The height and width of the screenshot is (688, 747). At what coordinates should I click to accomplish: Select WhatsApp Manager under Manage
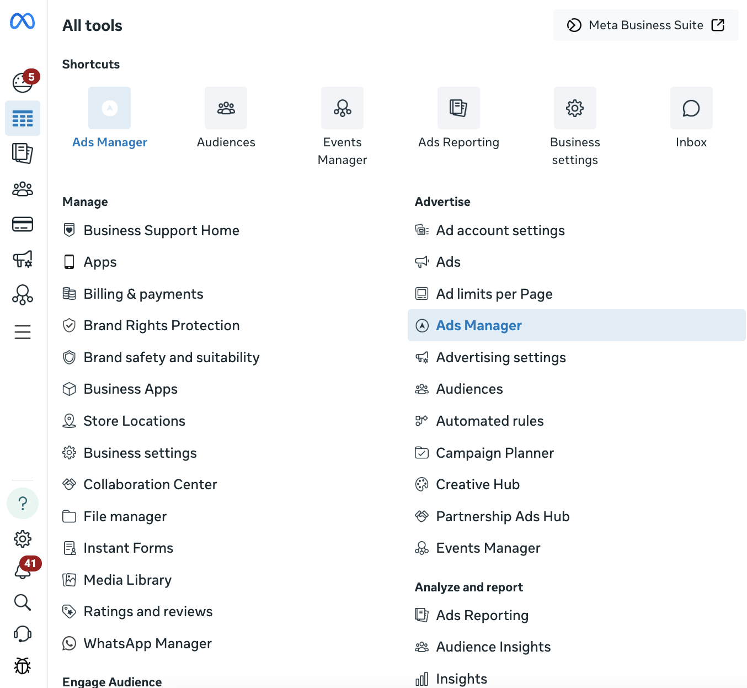tap(147, 643)
